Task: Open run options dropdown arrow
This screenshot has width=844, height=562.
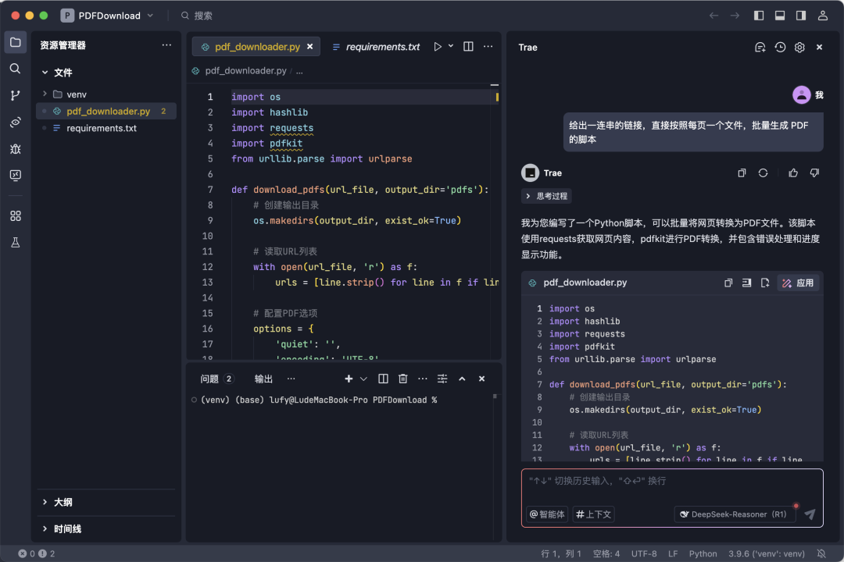Action: click(451, 46)
